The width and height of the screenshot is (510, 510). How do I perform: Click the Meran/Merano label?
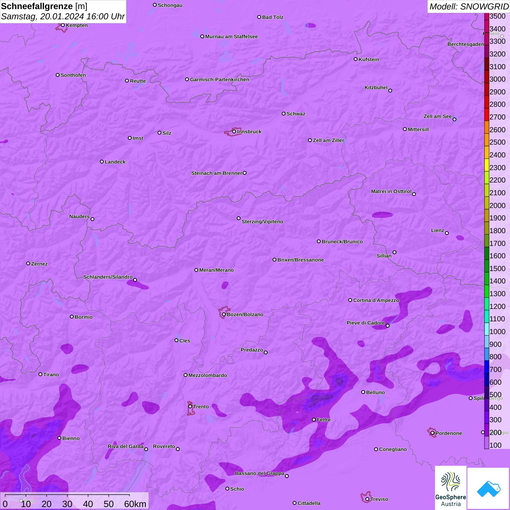216,270
